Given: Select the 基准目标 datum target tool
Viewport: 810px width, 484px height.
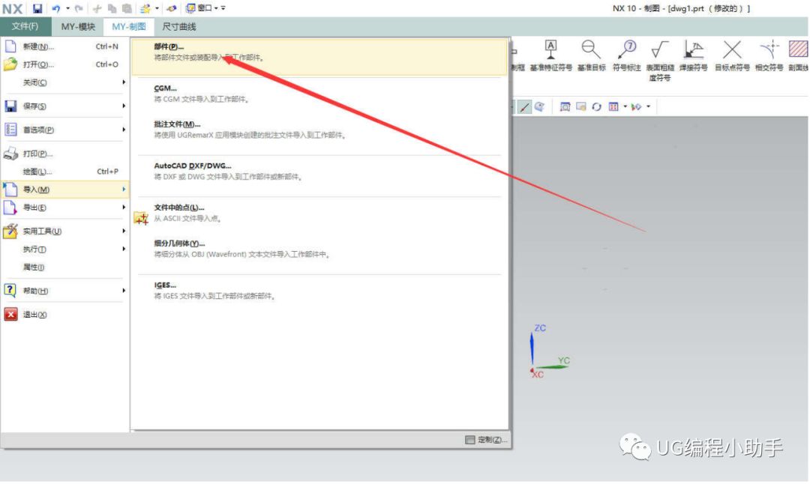Looking at the screenshot, I should pyautogui.click(x=591, y=57).
